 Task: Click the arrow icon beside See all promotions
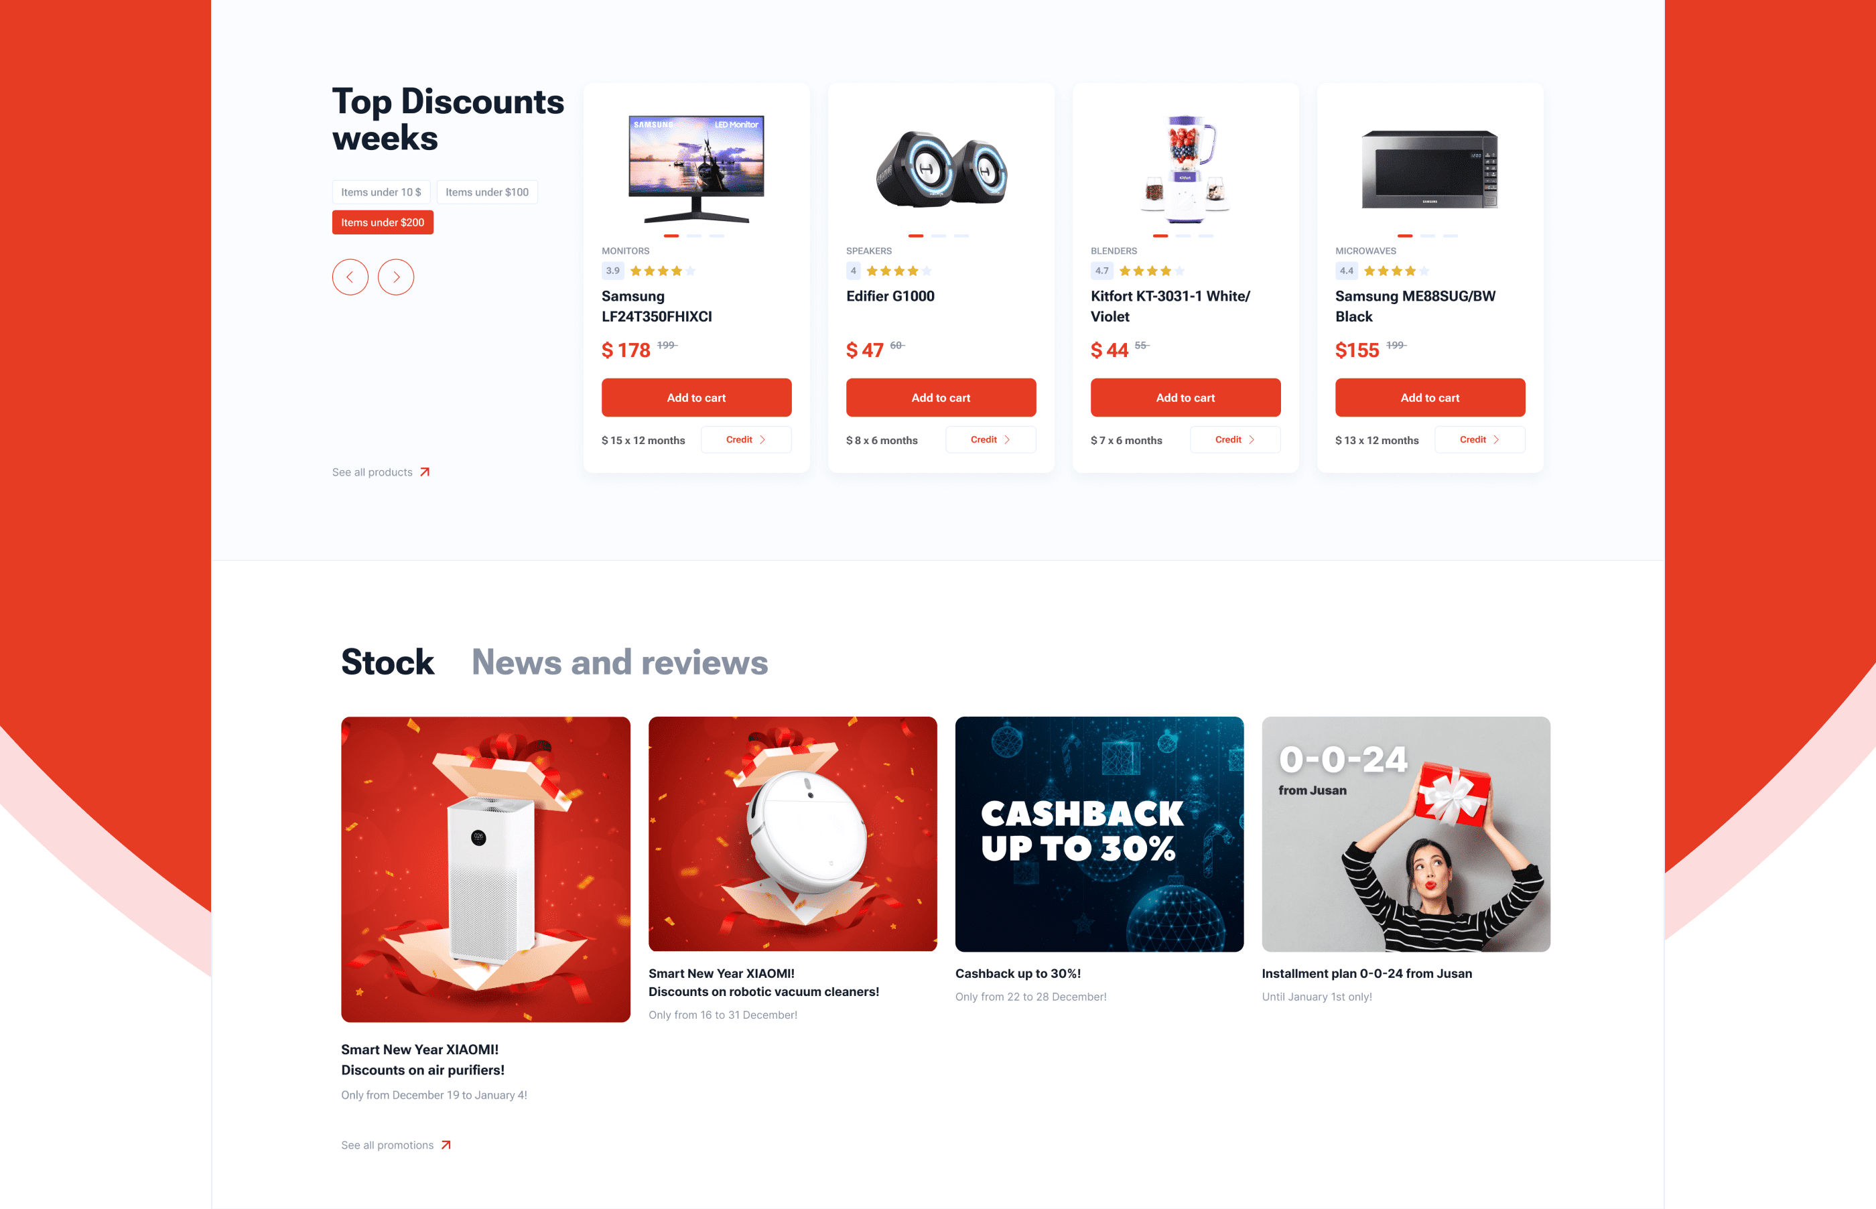(446, 1145)
